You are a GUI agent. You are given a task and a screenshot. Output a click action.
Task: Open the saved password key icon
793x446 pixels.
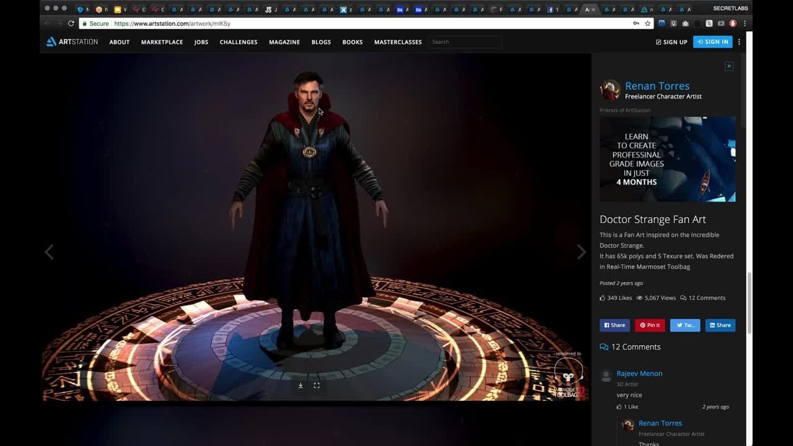click(636, 24)
